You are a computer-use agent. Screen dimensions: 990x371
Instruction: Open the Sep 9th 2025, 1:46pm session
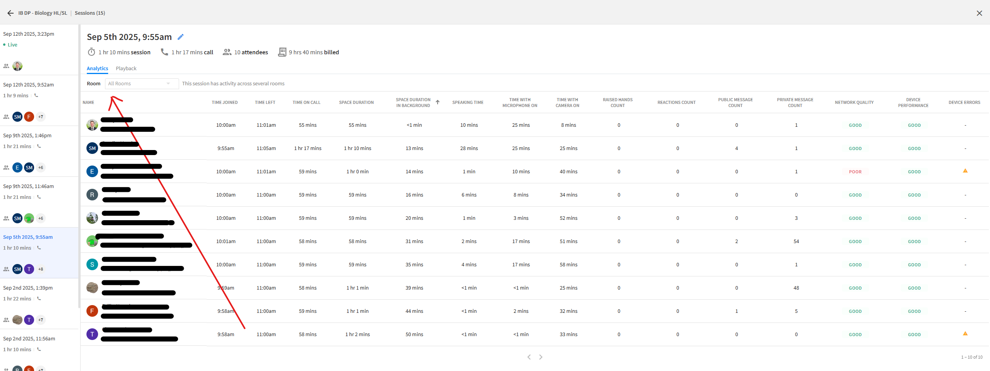(x=27, y=136)
